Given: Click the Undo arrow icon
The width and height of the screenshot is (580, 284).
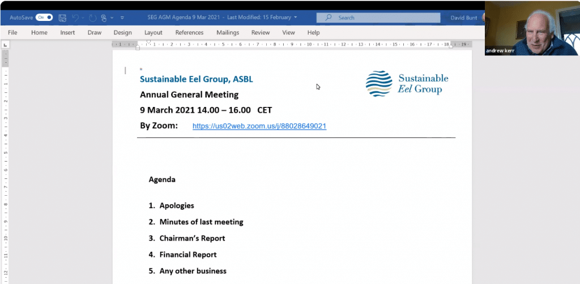Looking at the screenshot, I should click(75, 18).
